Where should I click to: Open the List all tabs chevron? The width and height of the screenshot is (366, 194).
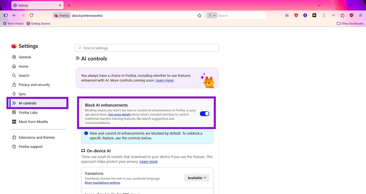click(x=319, y=5)
